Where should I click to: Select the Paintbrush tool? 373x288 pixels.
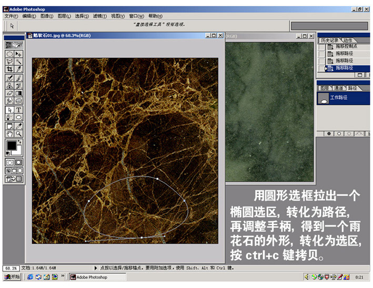click(x=18, y=78)
